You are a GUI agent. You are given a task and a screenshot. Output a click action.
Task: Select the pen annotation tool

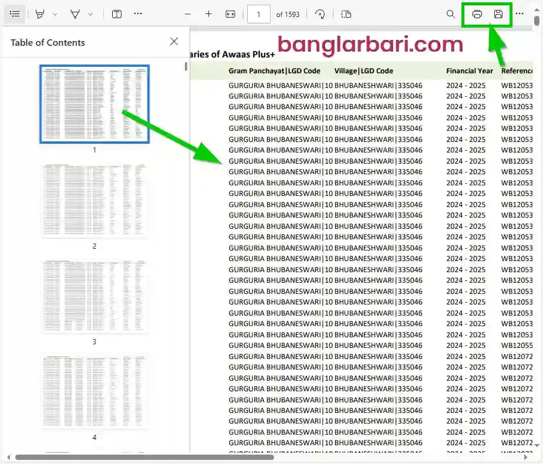[x=39, y=14]
